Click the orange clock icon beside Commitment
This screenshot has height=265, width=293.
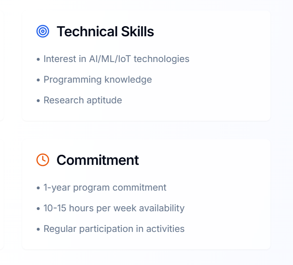click(x=43, y=160)
